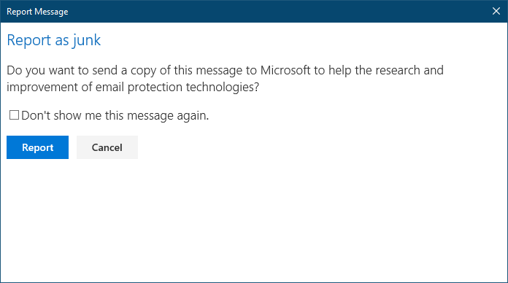The image size is (508, 283).
Task: Select the Report as junk heading
Action: [54, 40]
